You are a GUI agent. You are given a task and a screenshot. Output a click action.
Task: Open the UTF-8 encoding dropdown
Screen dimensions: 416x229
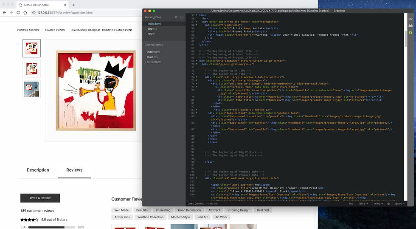tap(363, 204)
